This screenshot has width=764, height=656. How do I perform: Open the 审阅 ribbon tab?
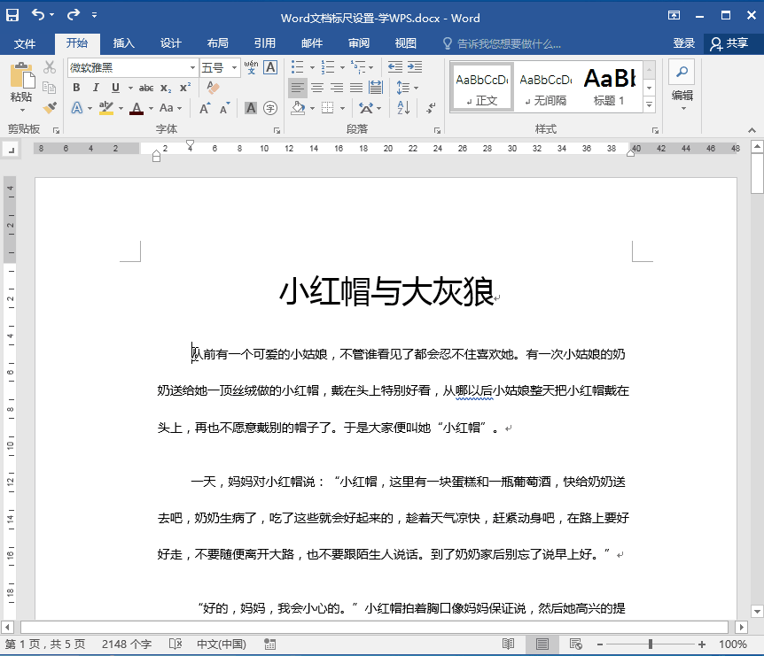tap(358, 42)
